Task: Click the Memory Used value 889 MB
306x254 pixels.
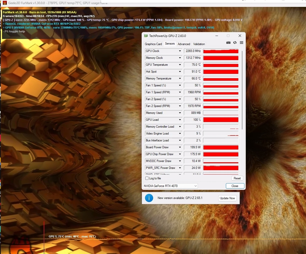Action: coord(193,113)
